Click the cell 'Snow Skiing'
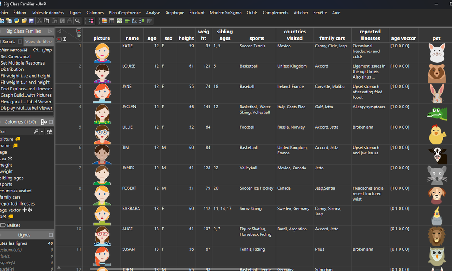This screenshot has width=452, height=271. point(250,209)
